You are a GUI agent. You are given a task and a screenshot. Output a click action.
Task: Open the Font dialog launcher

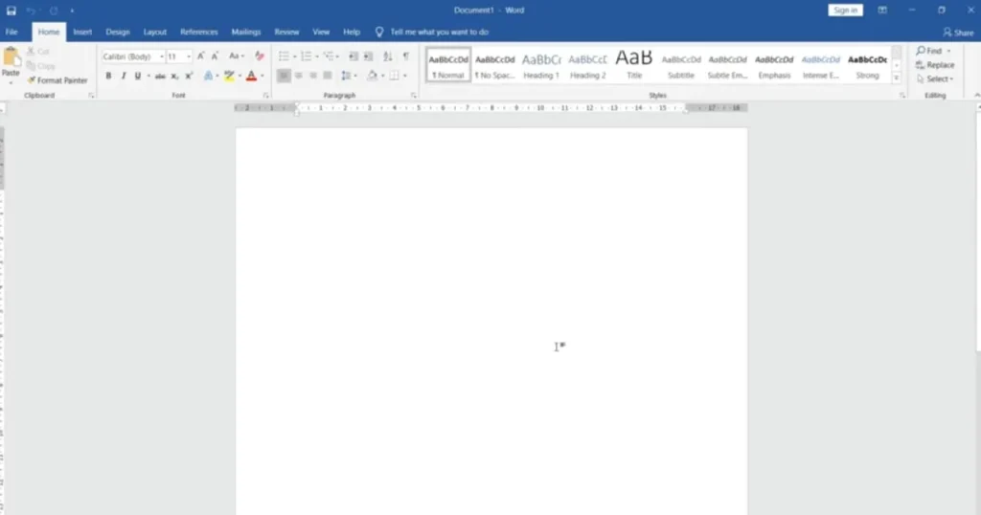[x=266, y=96]
